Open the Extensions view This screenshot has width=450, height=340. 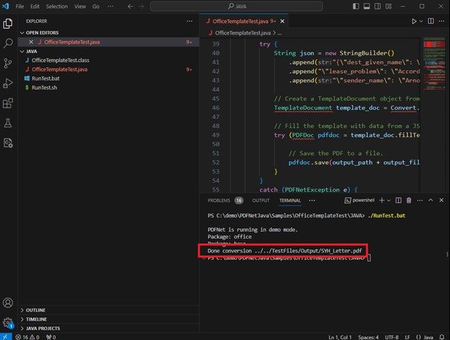[8, 103]
